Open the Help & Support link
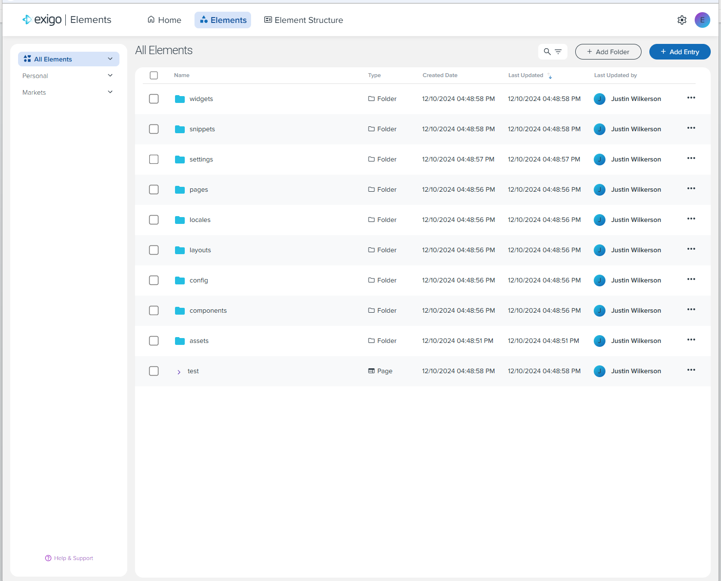The width and height of the screenshot is (721, 581). pos(69,558)
